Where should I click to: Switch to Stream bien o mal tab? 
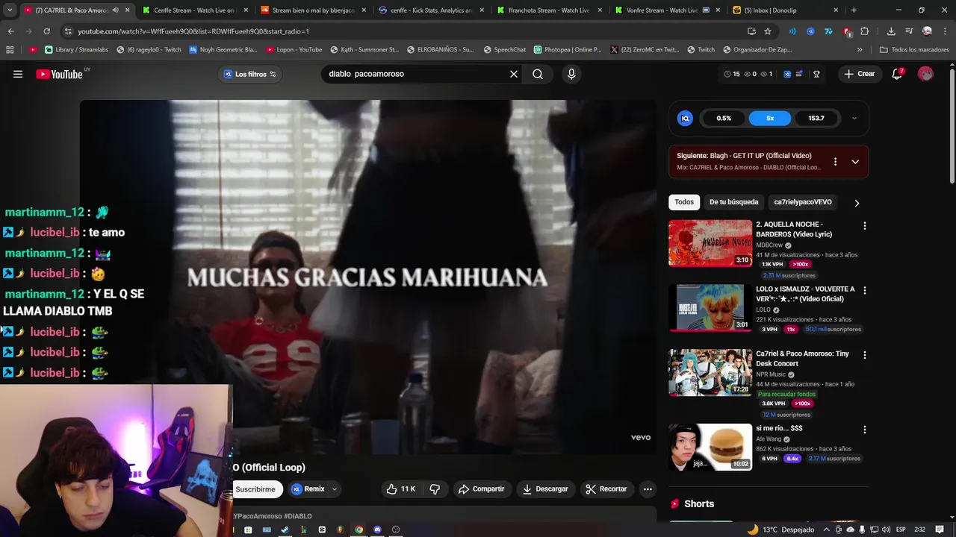tap(312, 10)
